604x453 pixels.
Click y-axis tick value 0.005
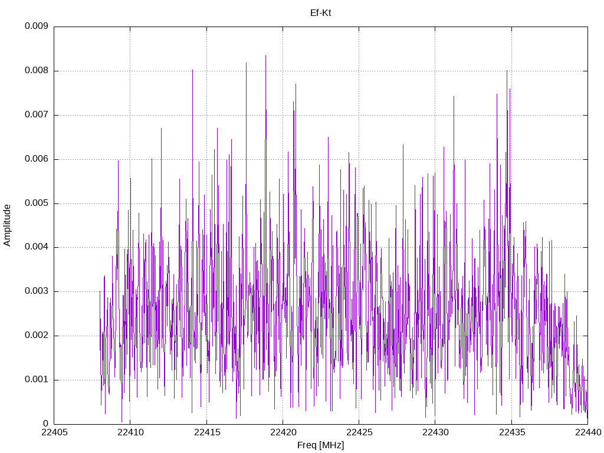click(37, 203)
